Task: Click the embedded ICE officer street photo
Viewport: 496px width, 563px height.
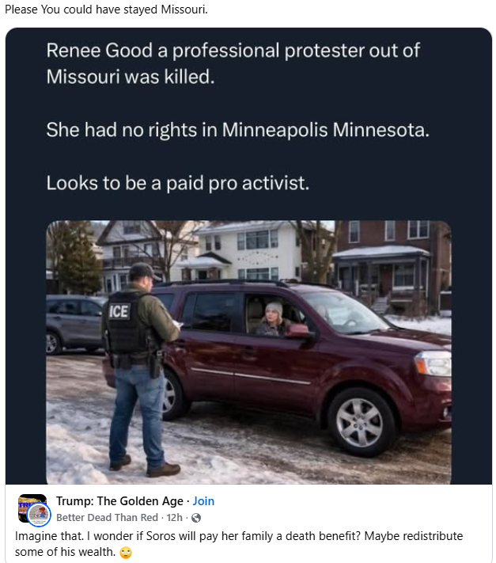Action: coord(248,352)
